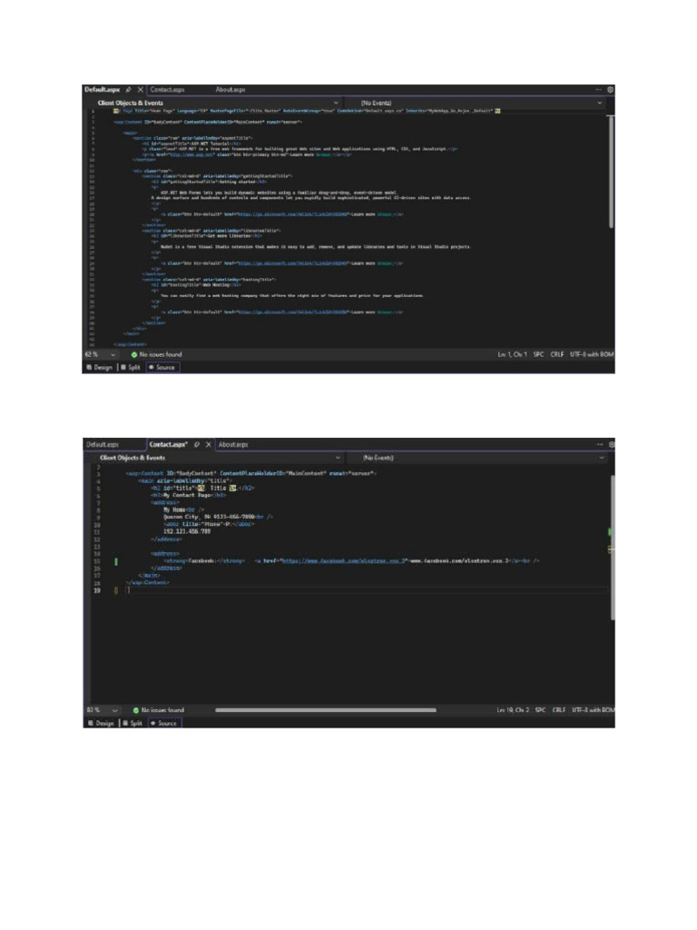Select the Contact.aspx* tab in the bottom editor
Viewport: 697px width, 930px height.
[x=168, y=444]
